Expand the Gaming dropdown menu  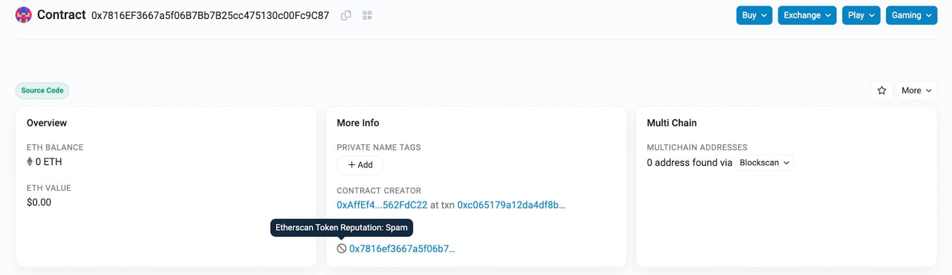pyautogui.click(x=912, y=15)
